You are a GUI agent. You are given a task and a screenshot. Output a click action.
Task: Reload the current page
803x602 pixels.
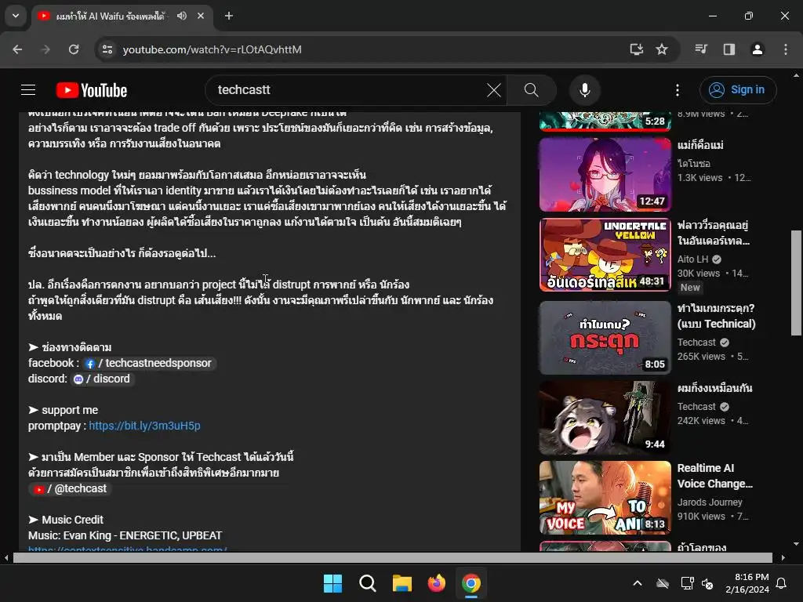(x=74, y=49)
